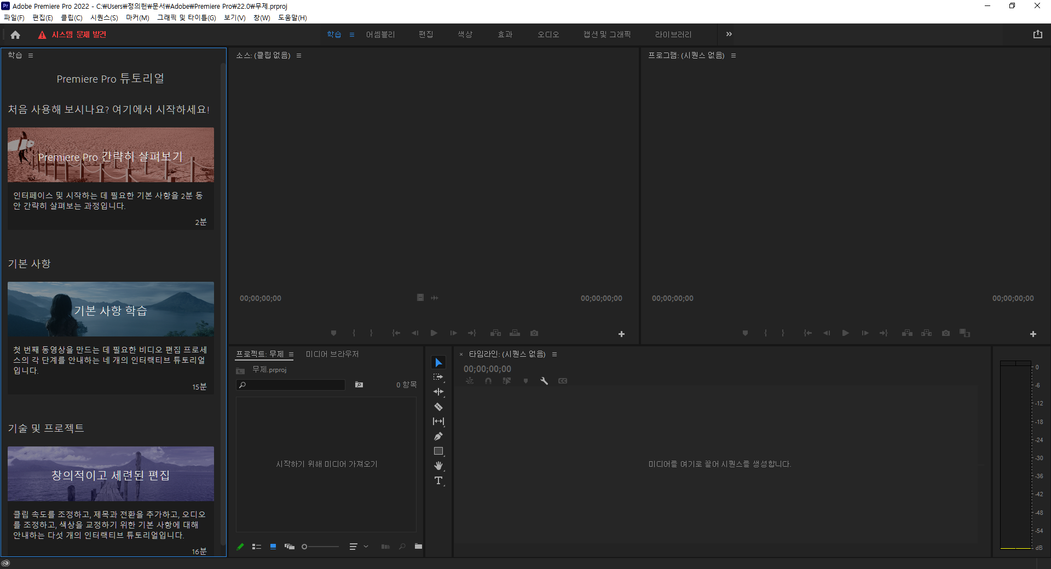Select the Hand tool
1051x569 pixels.
pyautogui.click(x=438, y=466)
